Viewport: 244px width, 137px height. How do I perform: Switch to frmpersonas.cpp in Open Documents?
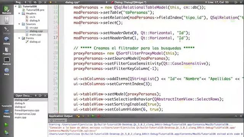tap(25, 114)
